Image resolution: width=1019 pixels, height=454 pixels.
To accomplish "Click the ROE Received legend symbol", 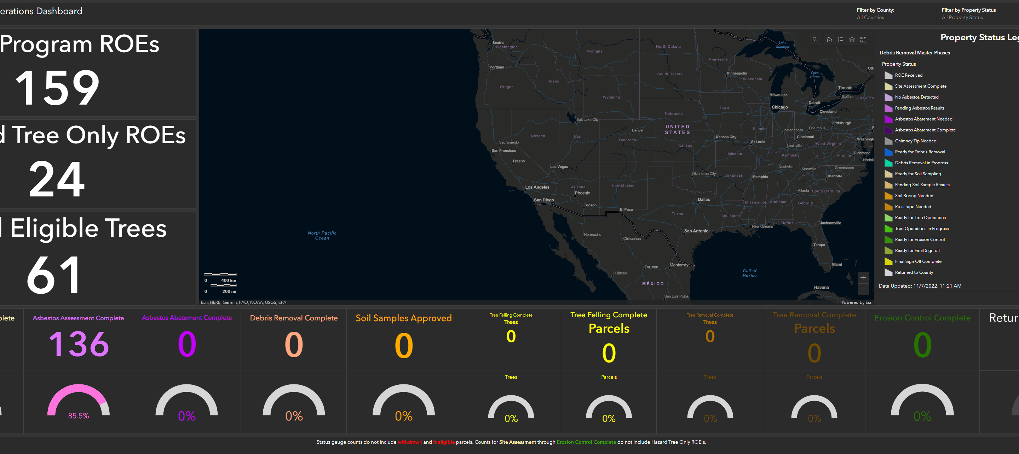I will (888, 75).
